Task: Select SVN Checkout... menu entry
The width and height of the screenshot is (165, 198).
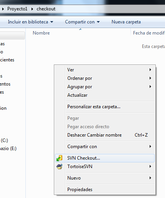Action: tap(105, 158)
